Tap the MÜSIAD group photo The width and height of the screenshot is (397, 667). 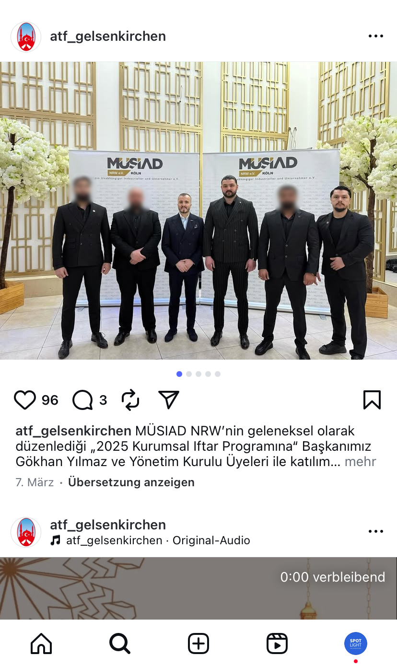click(x=198, y=211)
